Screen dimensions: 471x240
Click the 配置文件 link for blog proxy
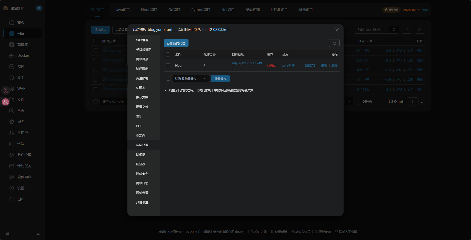(311, 65)
